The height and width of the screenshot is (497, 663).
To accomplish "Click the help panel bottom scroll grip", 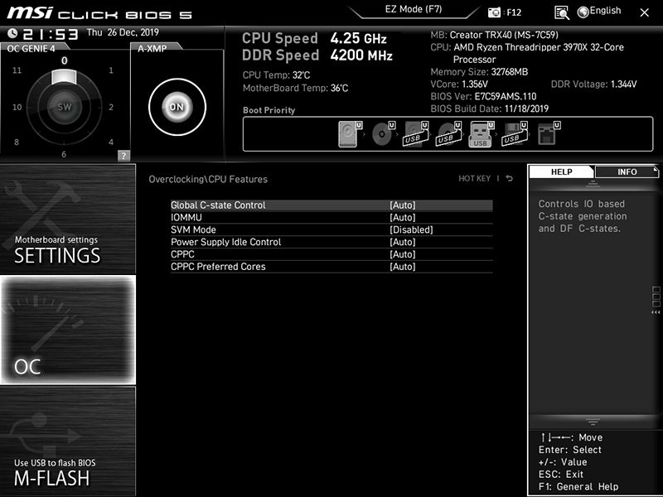I will (x=593, y=422).
